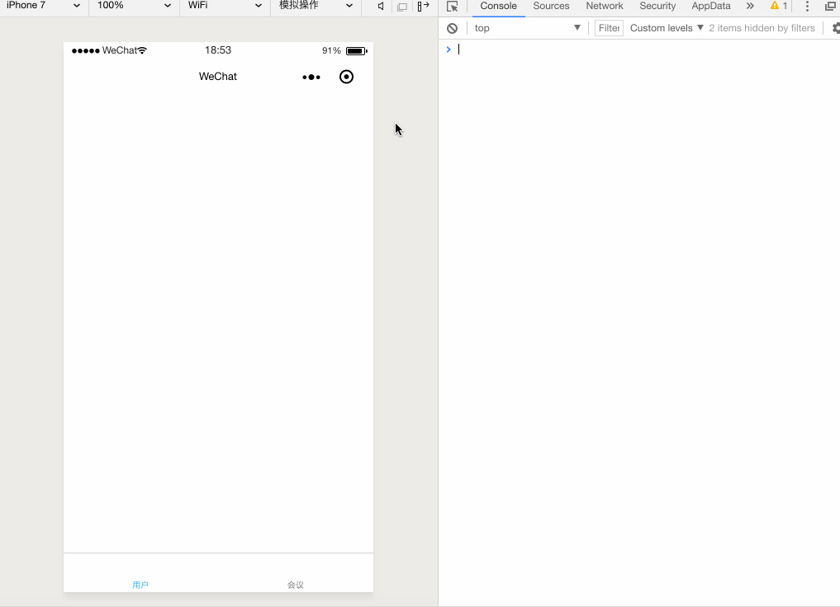The image size is (840, 607).
Task: Click the mini program close target icon
Action: tap(347, 77)
